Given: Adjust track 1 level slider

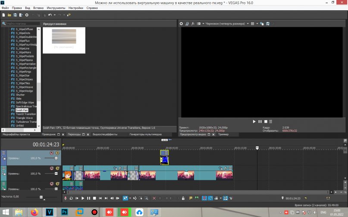Looking at the screenshot, I should click(56, 158).
